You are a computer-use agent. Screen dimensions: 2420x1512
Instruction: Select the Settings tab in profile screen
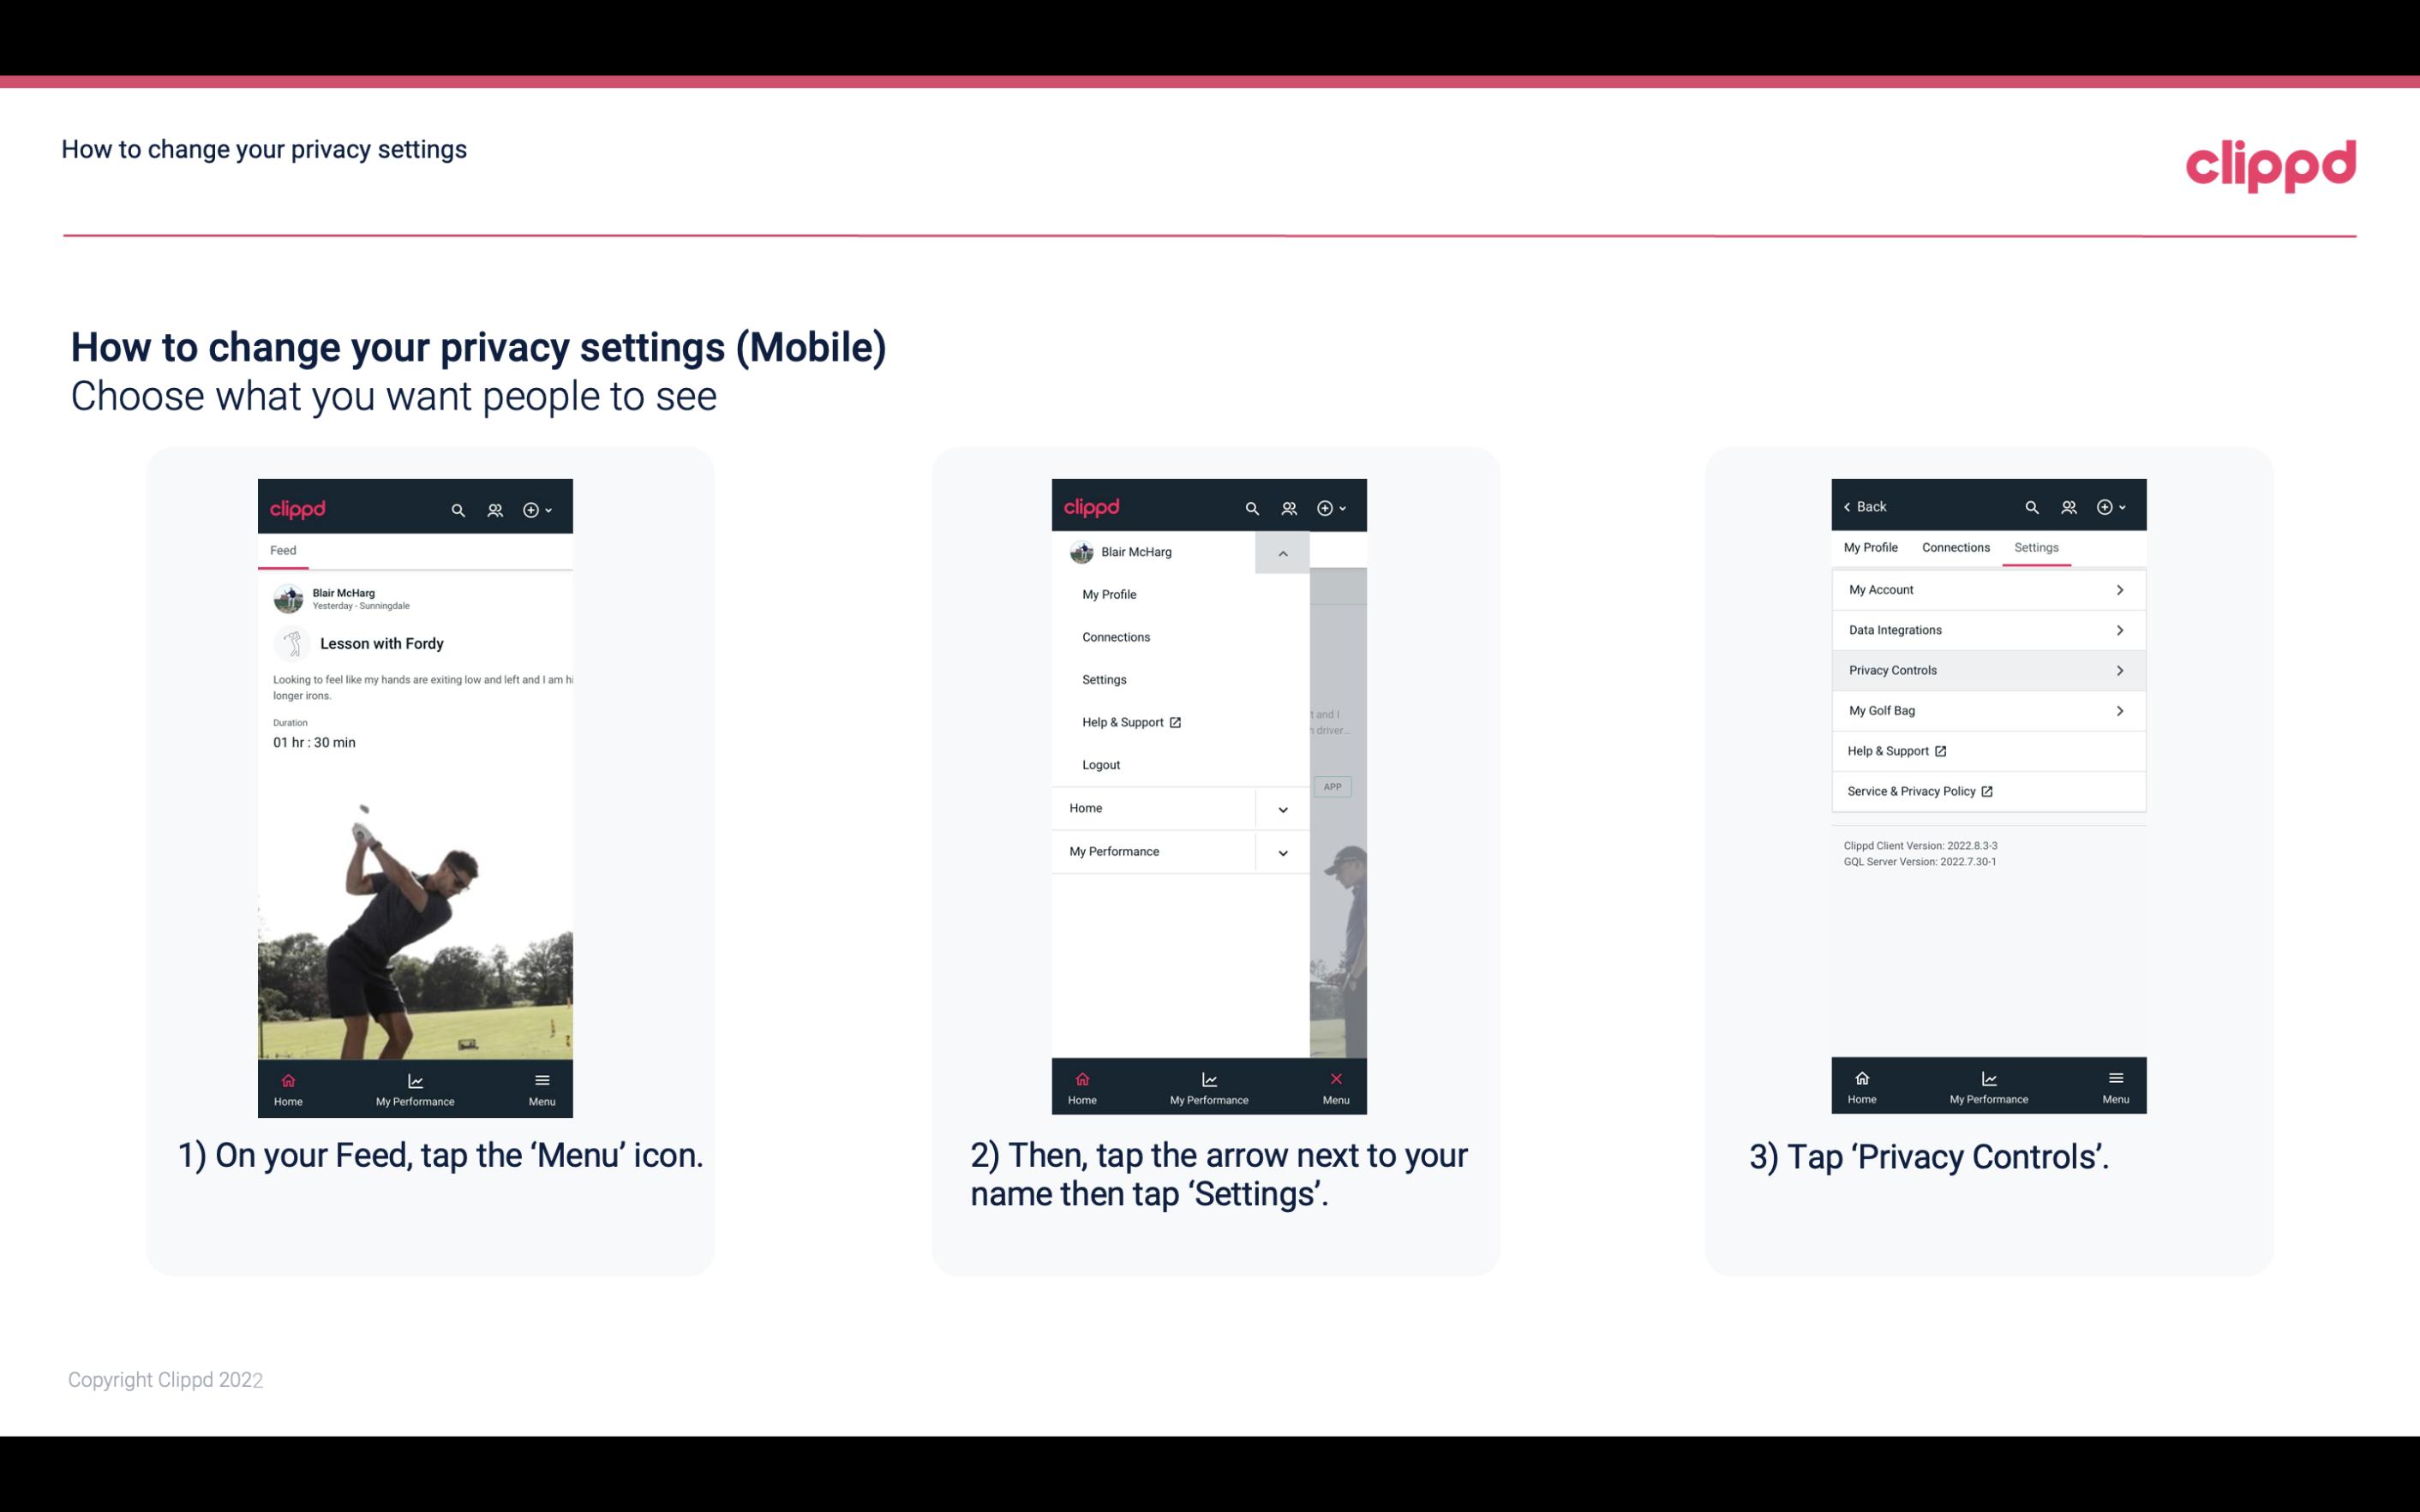pyautogui.click(x=2037, y=547)
